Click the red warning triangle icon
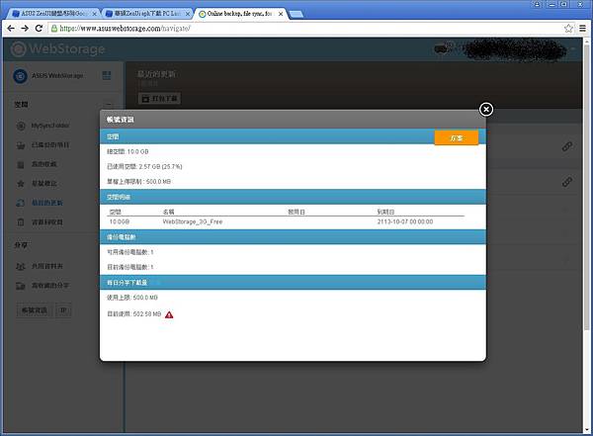 point(169,314)
